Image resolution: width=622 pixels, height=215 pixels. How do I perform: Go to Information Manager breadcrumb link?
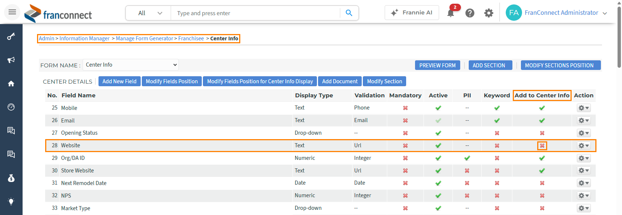coord(84,38)
